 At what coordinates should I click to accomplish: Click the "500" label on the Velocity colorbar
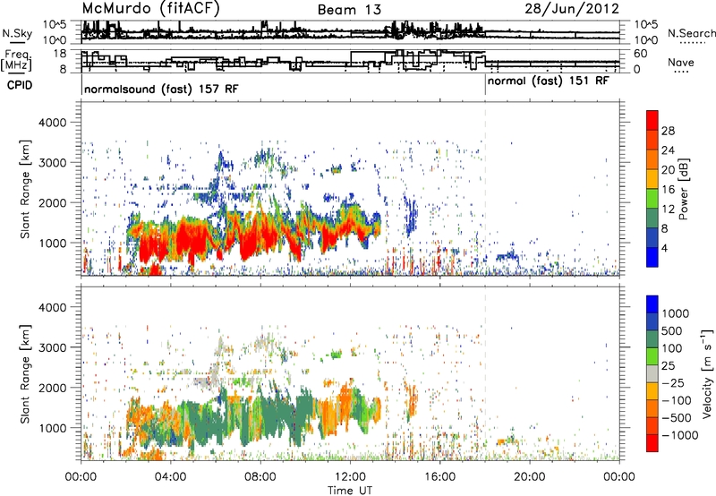(x=672, y=331)
